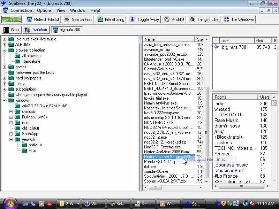Toggle Away status button
Screen dimensions: 279x209
[x=144, y=20]
